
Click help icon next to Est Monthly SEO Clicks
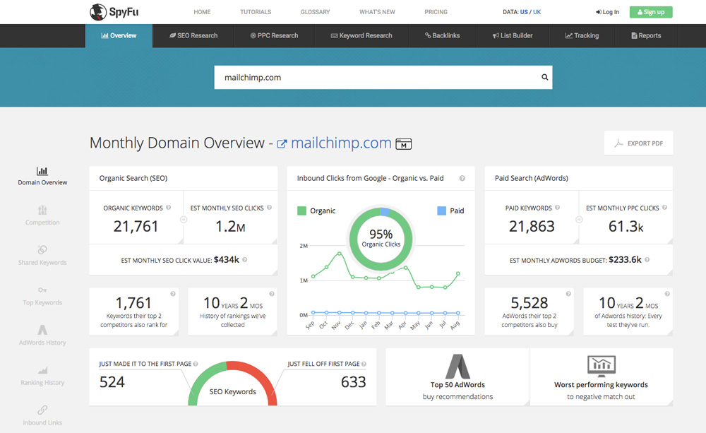pyautogui.click(x=269, y=207)
